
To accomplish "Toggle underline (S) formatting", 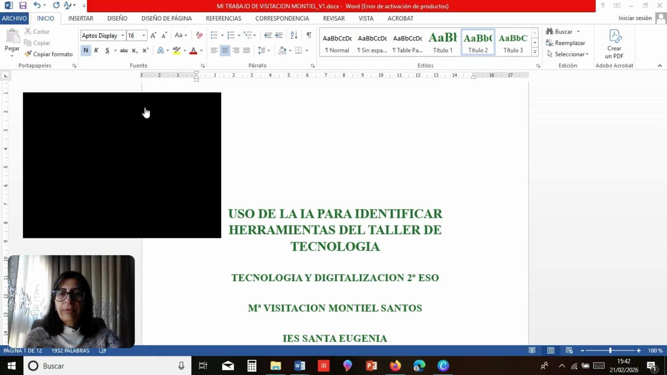I will 107,50.
